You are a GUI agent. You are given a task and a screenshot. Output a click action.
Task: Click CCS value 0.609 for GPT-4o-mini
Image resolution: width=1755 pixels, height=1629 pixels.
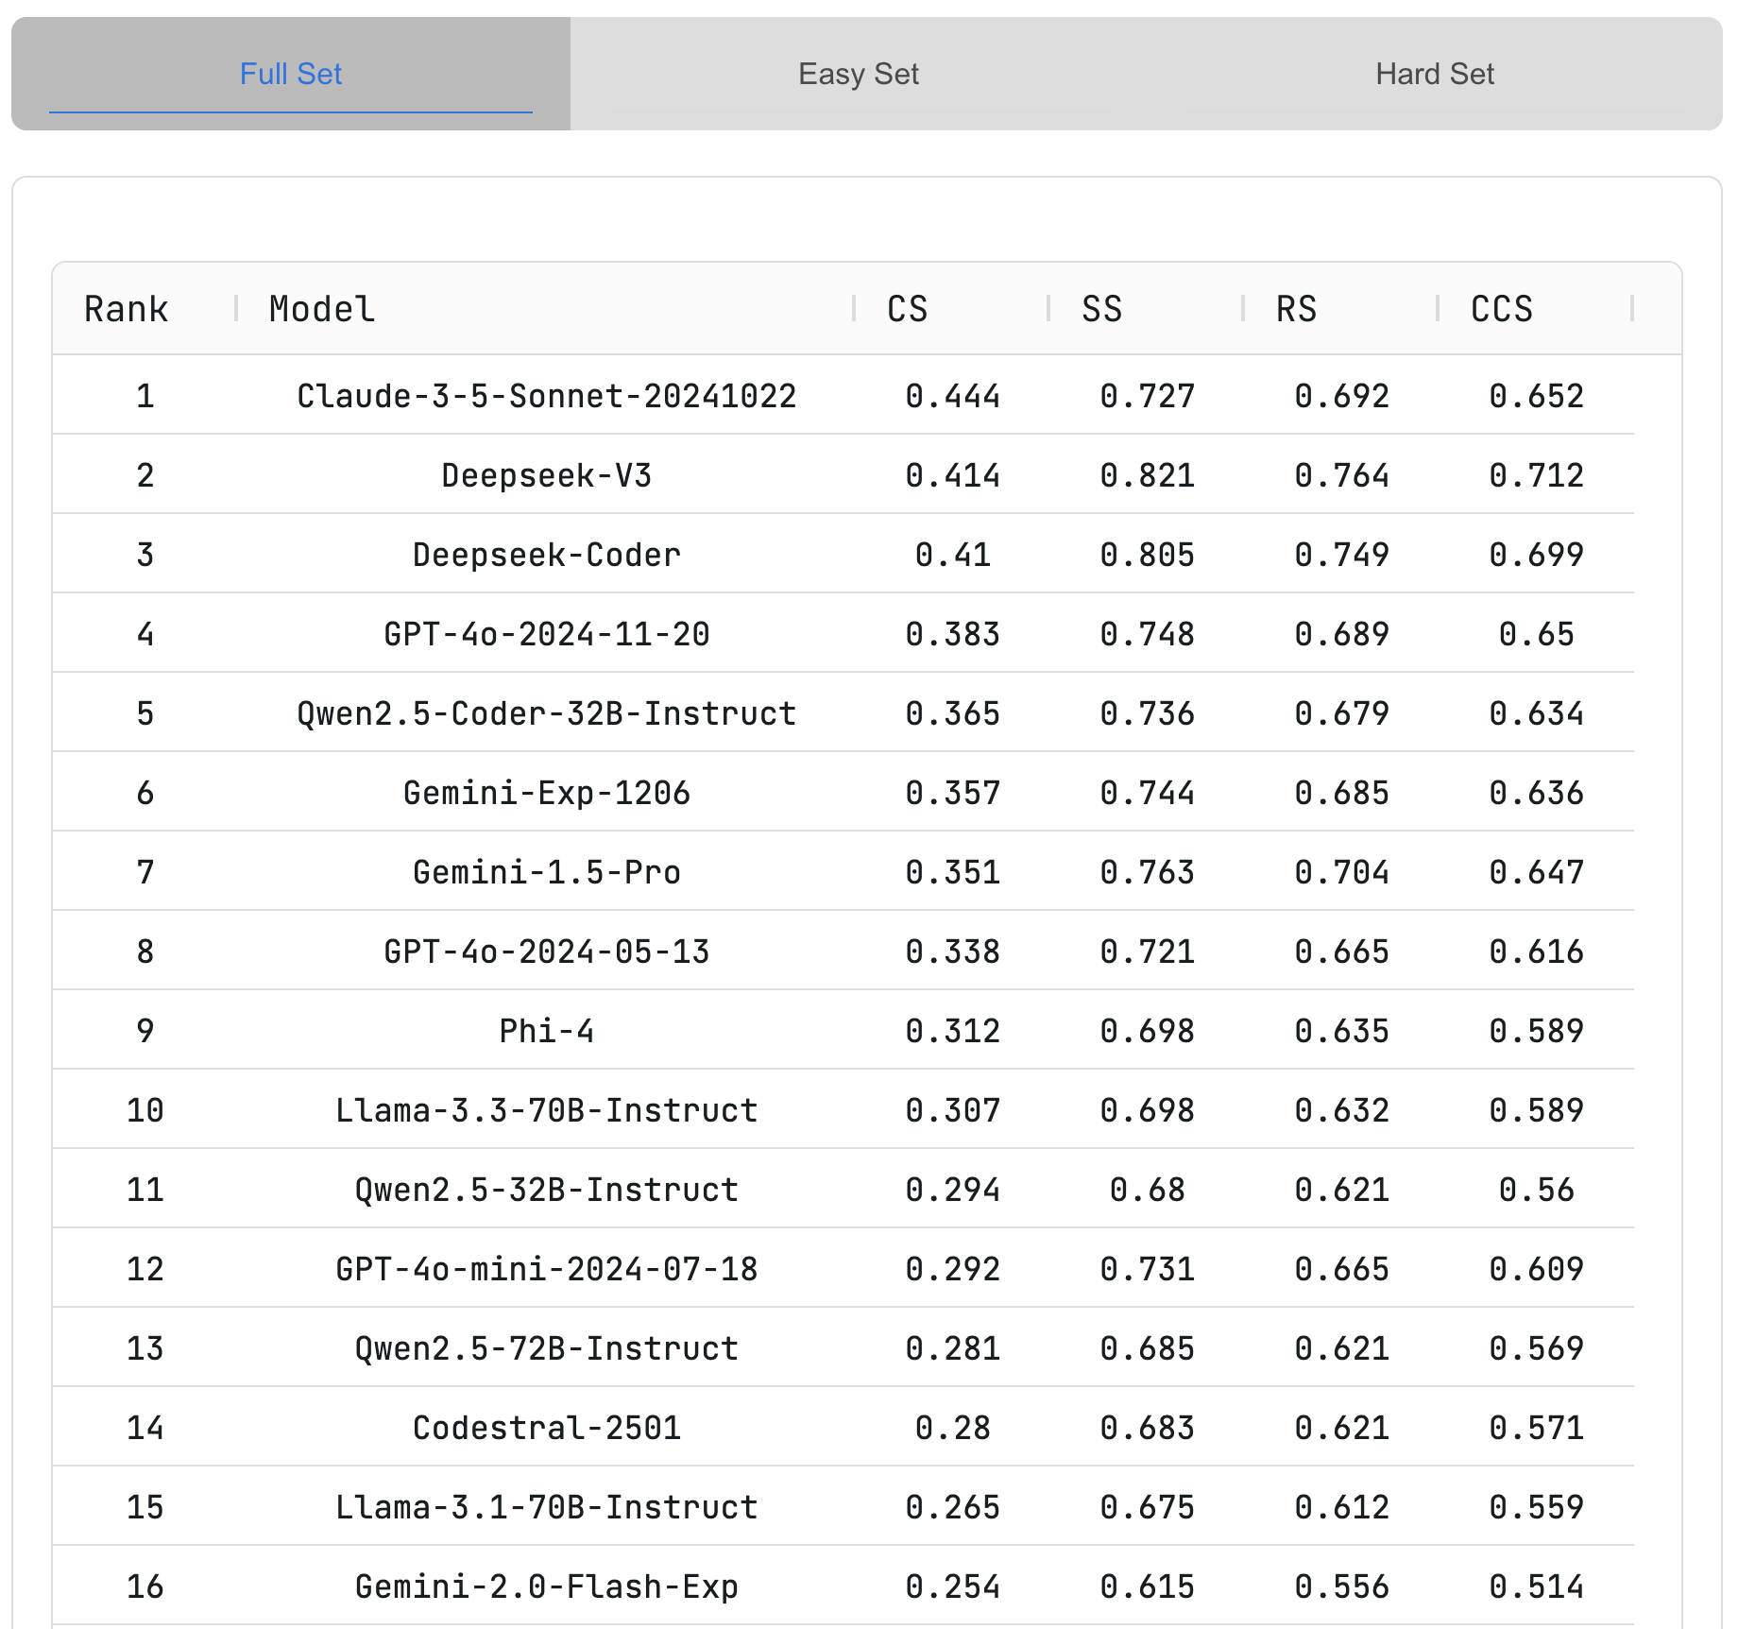pyautogui.click(x=1537, y=1269)
